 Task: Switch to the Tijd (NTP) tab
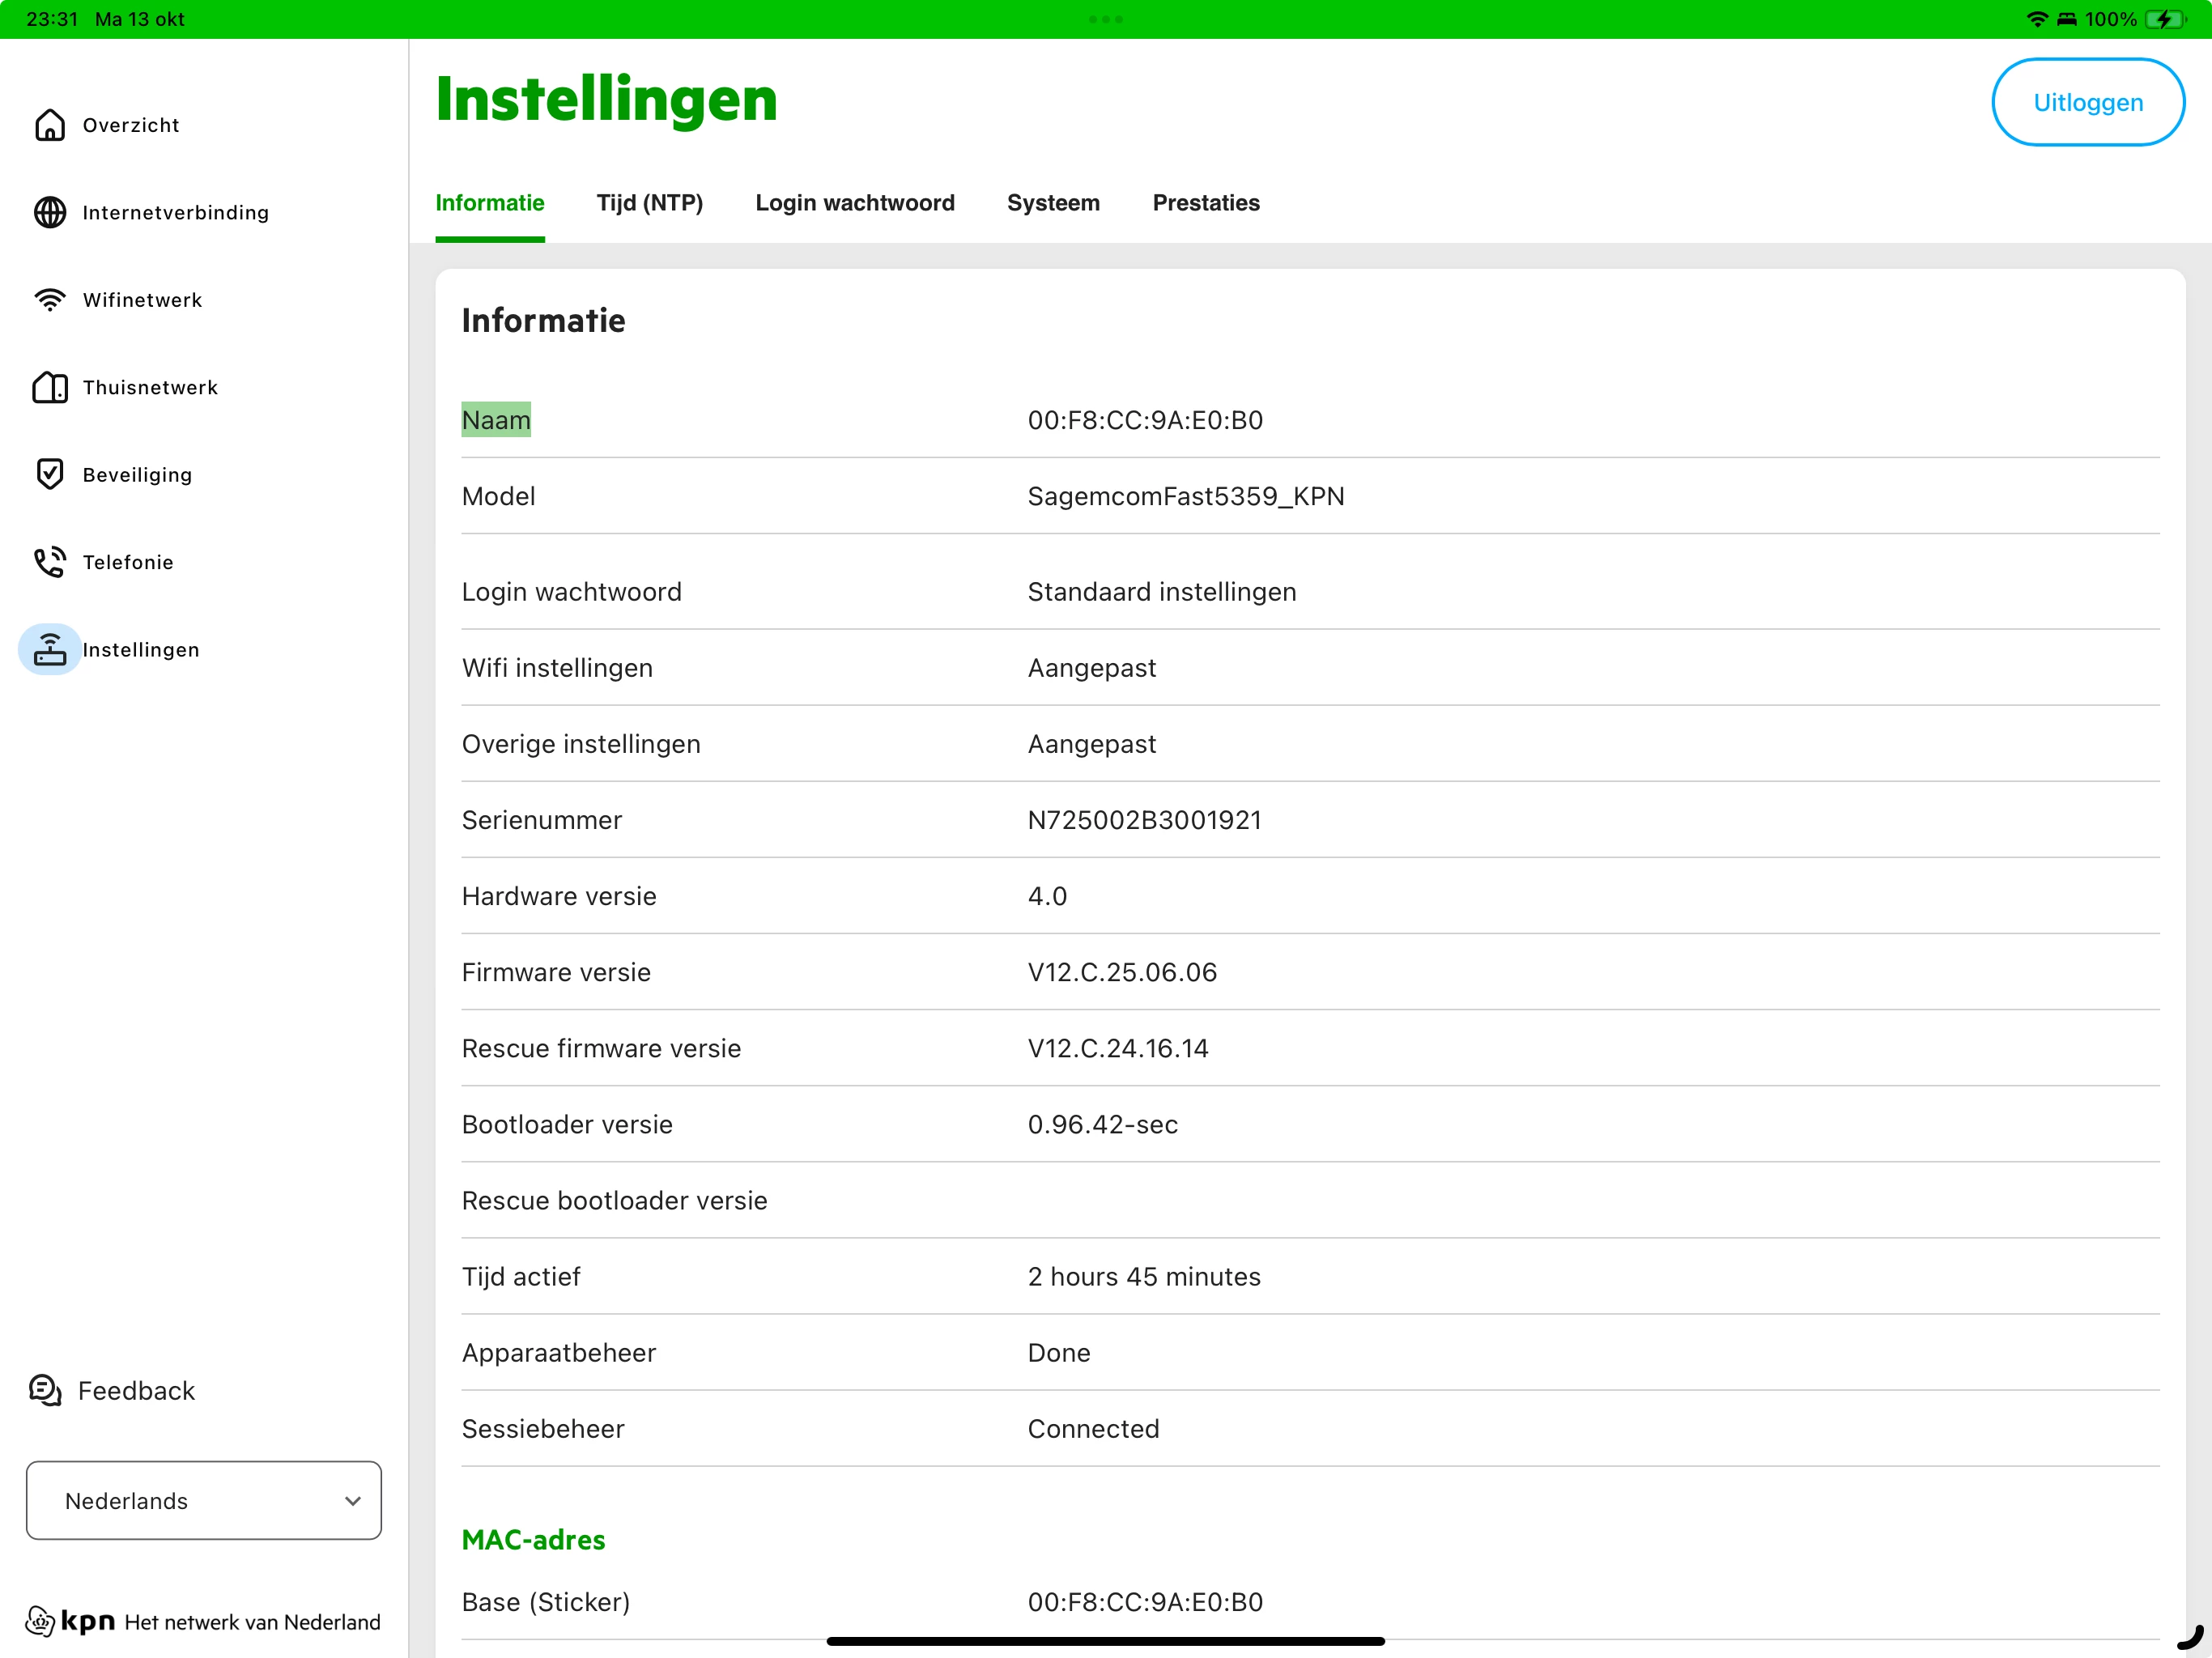(x=649, y=203)
